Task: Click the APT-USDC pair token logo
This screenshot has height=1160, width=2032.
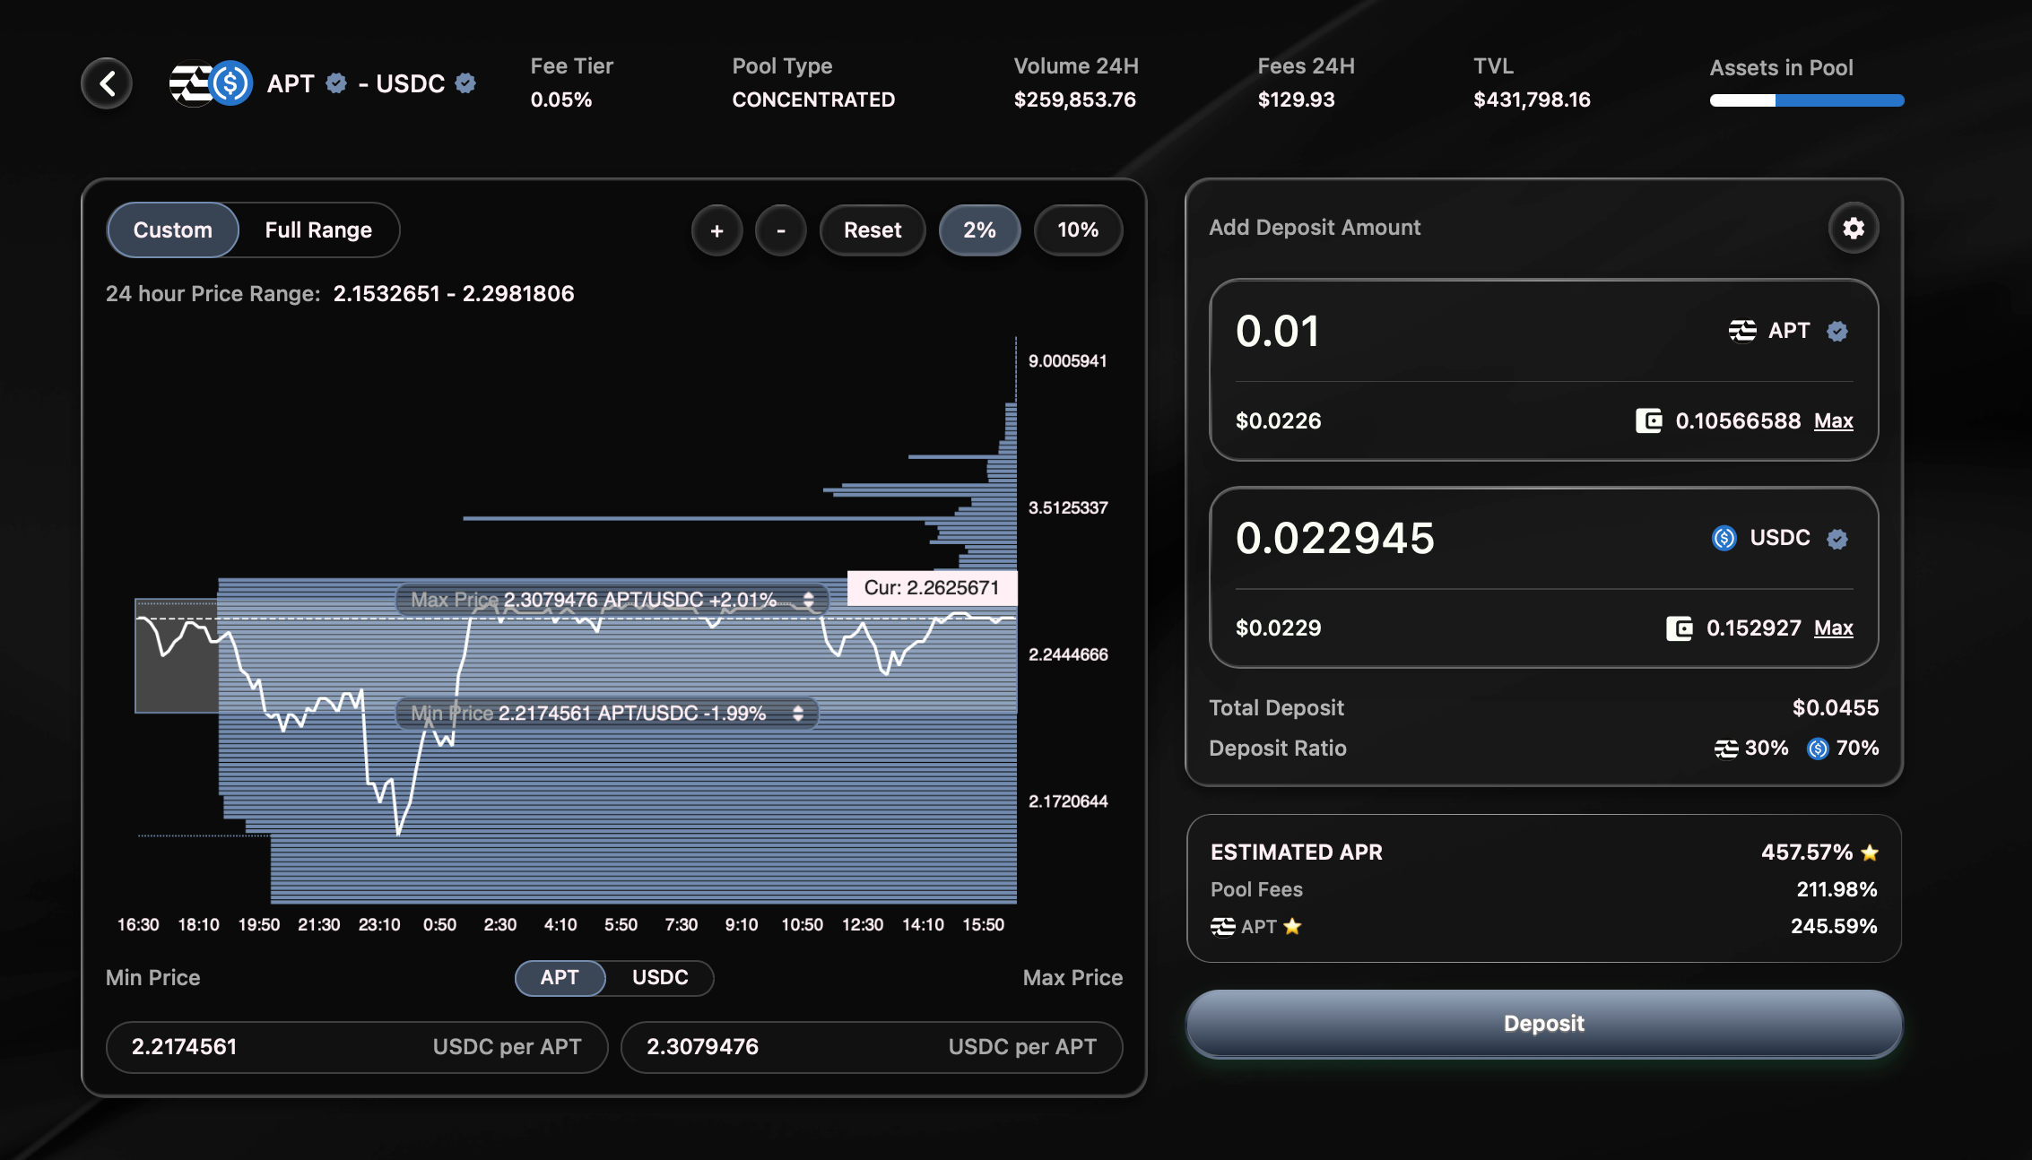Action: (x=212, y=84)
